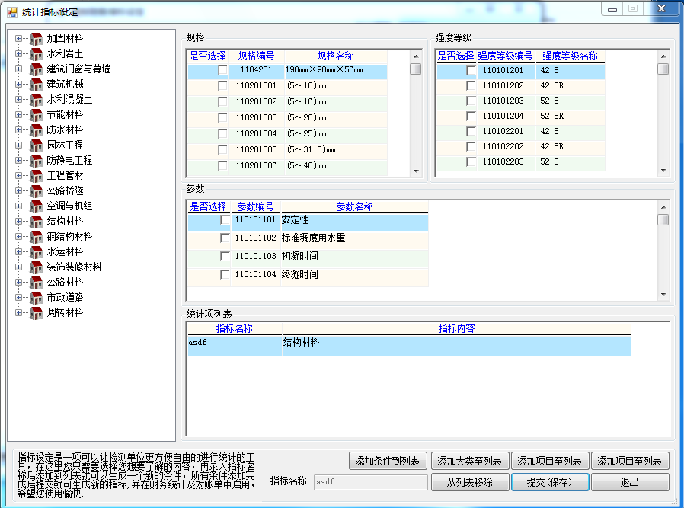
Task: Enable the 安定性 parameter checkbox
Action: point(224,220)
